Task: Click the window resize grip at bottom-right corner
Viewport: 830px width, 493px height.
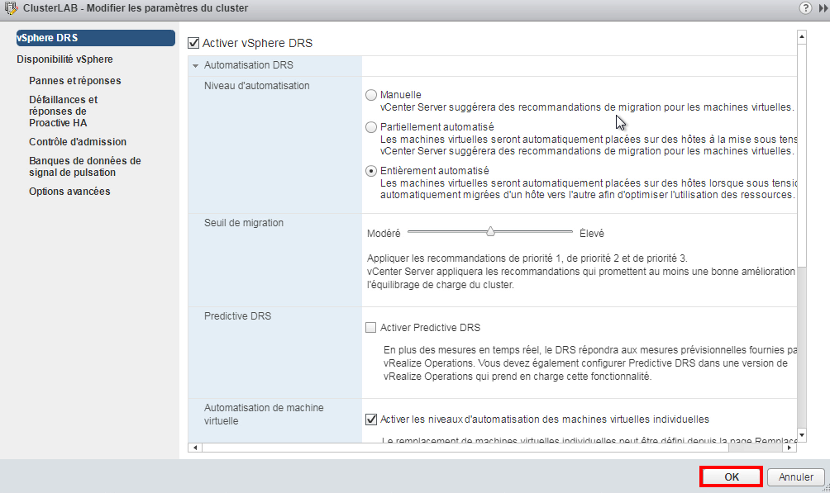Action: pyautogui.click(x=827, y=490)
